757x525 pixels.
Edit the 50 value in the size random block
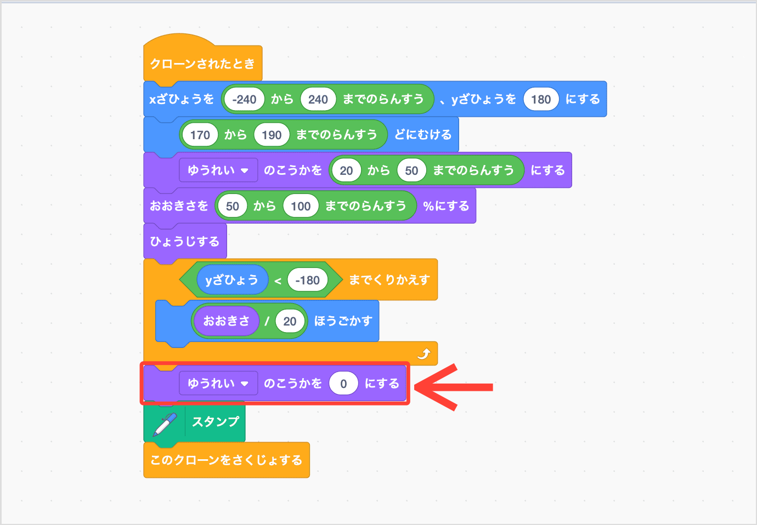(x=233, y=206)
